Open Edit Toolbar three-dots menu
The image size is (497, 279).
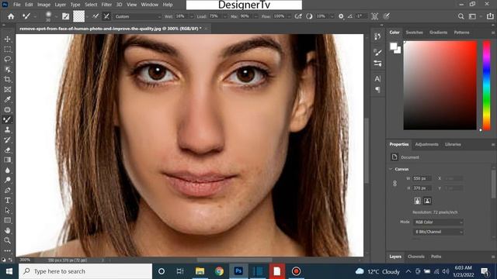(7, 250)
